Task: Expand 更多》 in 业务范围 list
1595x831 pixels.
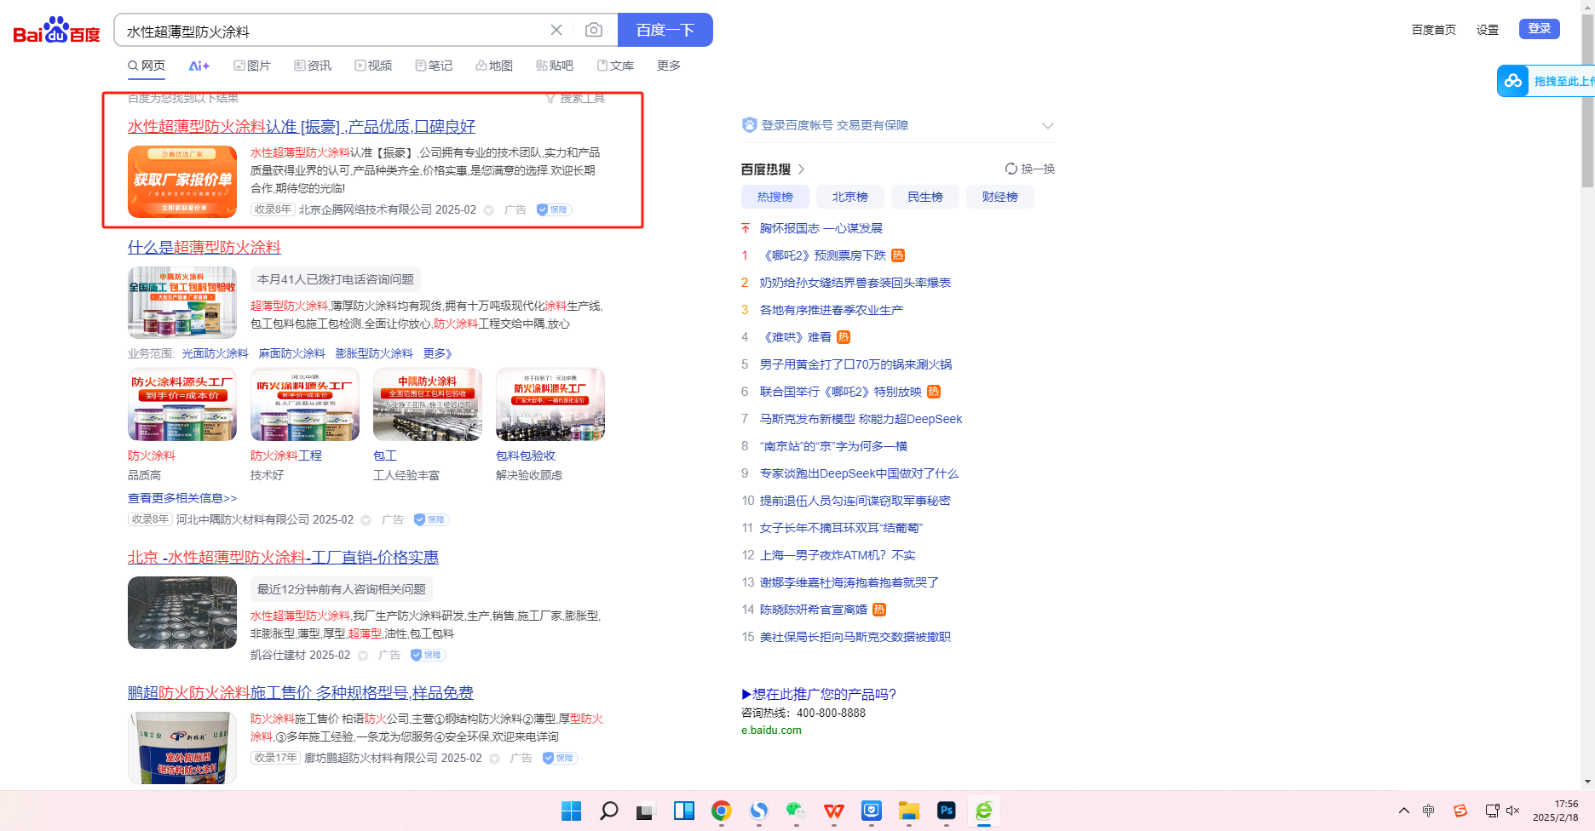Action: [x=438, y=353]
